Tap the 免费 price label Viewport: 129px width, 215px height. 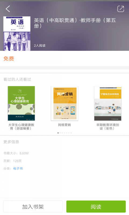click(x=9, y=59)
